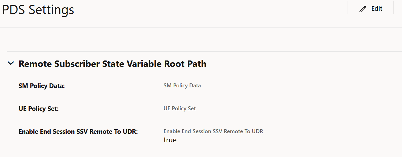This screenshot has height=157, width=402.
Task: Click the word UDR: in the bold label
Action: click(x=131, y=132)
